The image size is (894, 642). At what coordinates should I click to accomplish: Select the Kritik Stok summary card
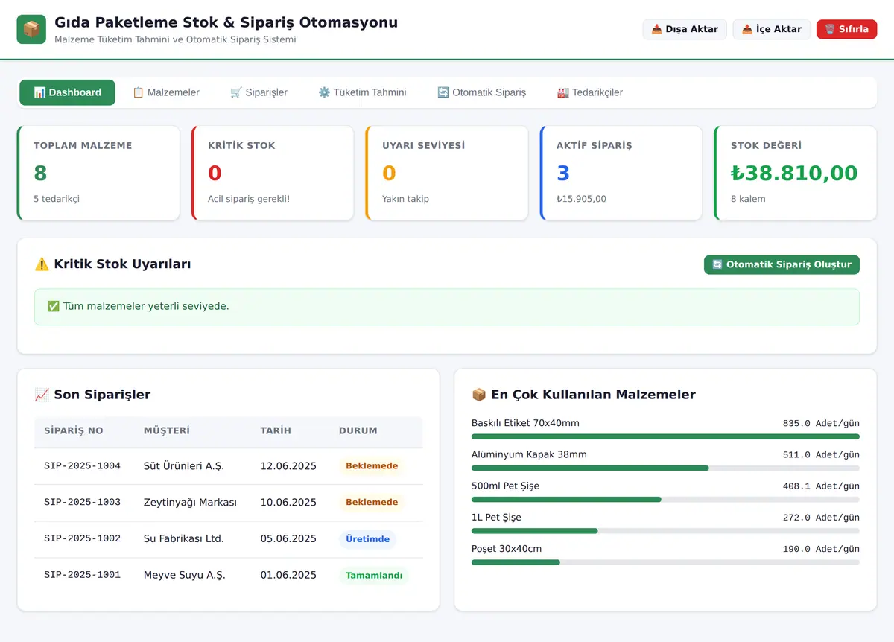[273, 173]
